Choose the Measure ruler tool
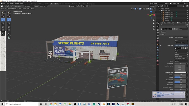 pyautogui.click(x=9, y=38)
